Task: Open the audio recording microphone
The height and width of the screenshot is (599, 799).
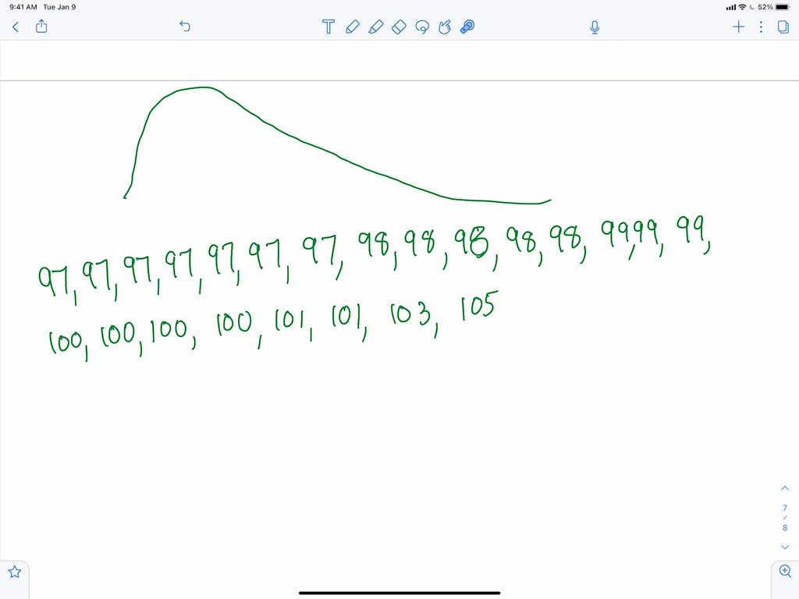Action: [594, 27]
